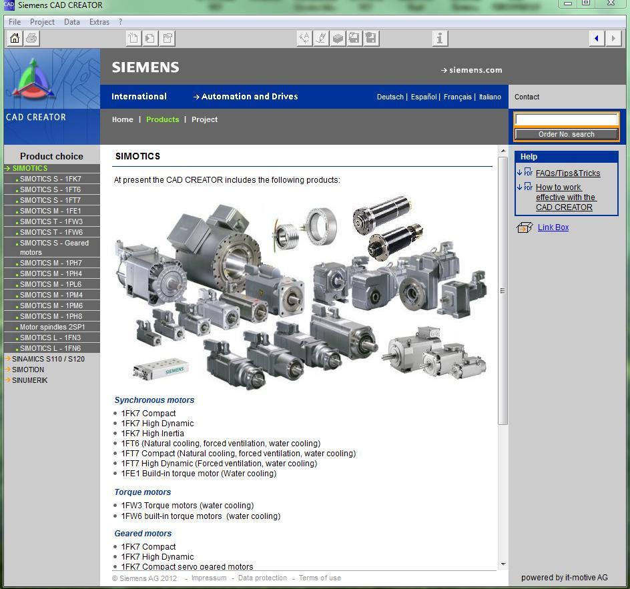
Task: Click the Print toolbar icon
Action: (x=31, y=39)
